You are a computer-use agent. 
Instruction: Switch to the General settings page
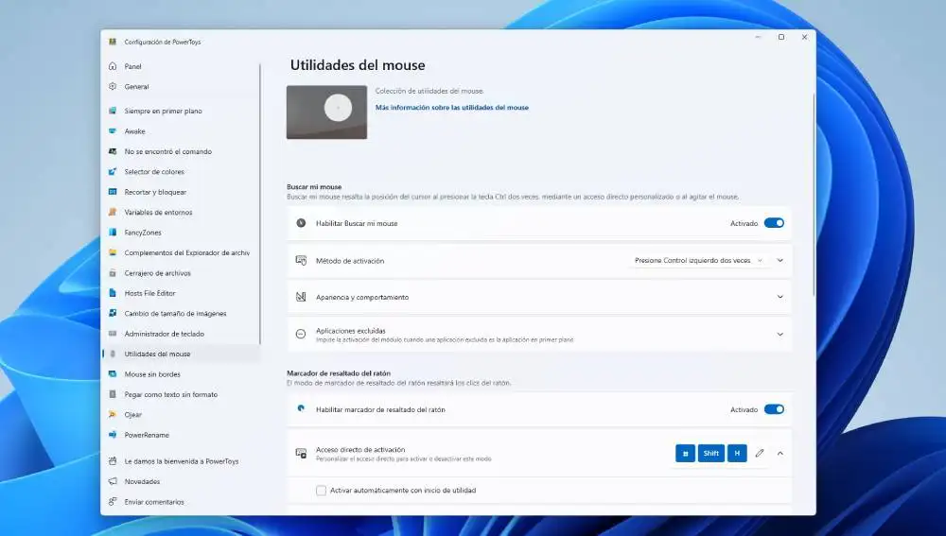pyautogui.click(x=181, y=87)
